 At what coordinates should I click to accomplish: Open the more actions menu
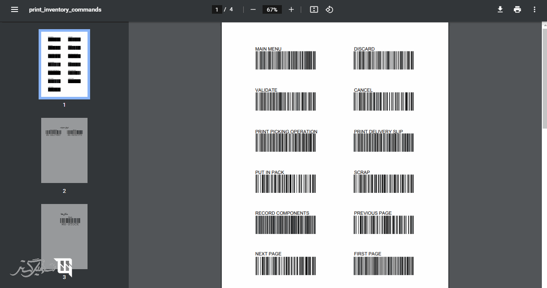[535, 9]
